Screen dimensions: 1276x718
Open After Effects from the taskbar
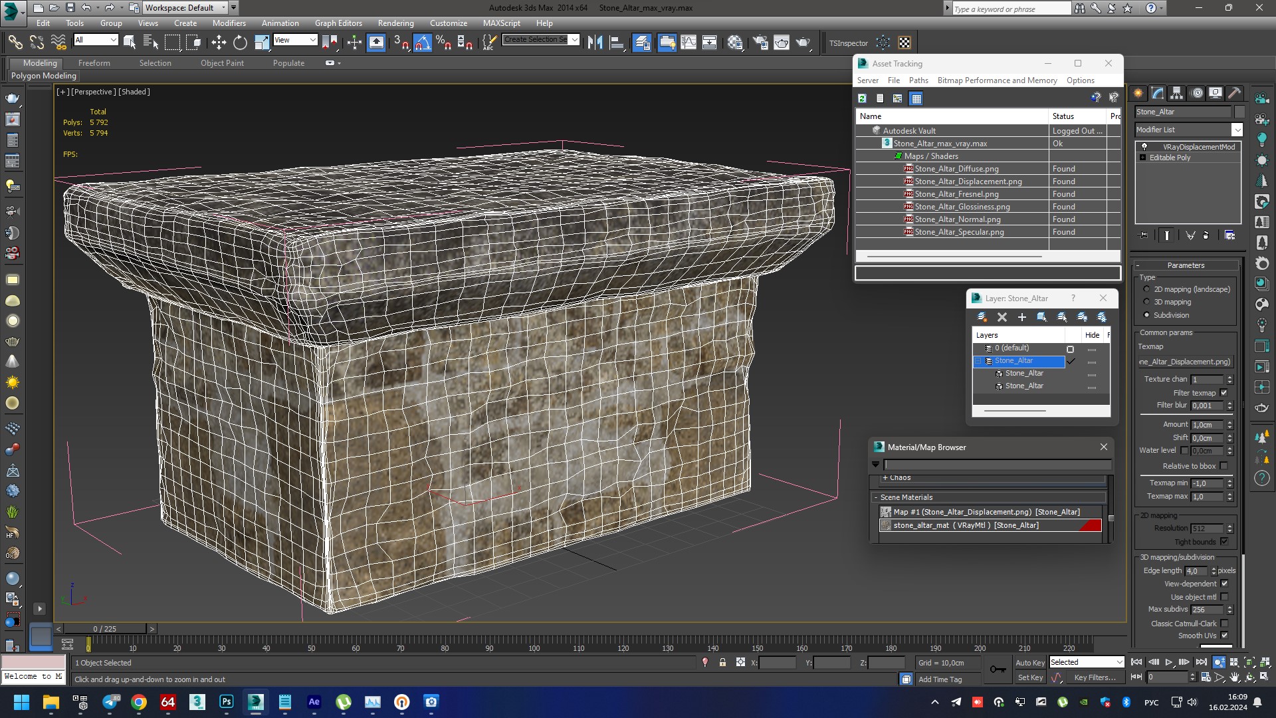[314, 702]
